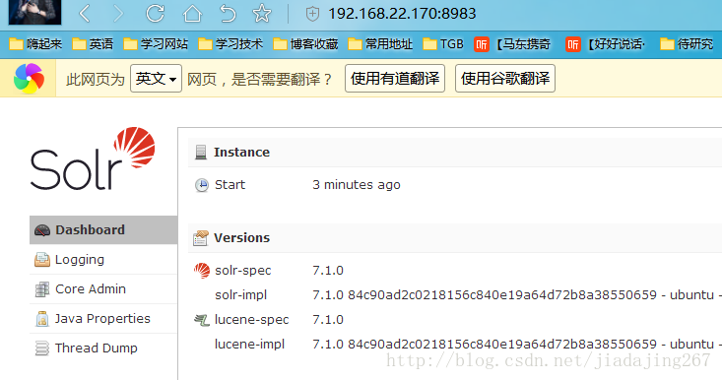Click the Logging inbox icon
The height and width of the screenshot is (380, 722).
42,260
